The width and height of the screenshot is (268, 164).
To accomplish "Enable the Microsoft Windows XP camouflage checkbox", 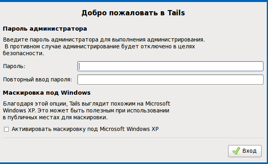I will click(6, 129).
